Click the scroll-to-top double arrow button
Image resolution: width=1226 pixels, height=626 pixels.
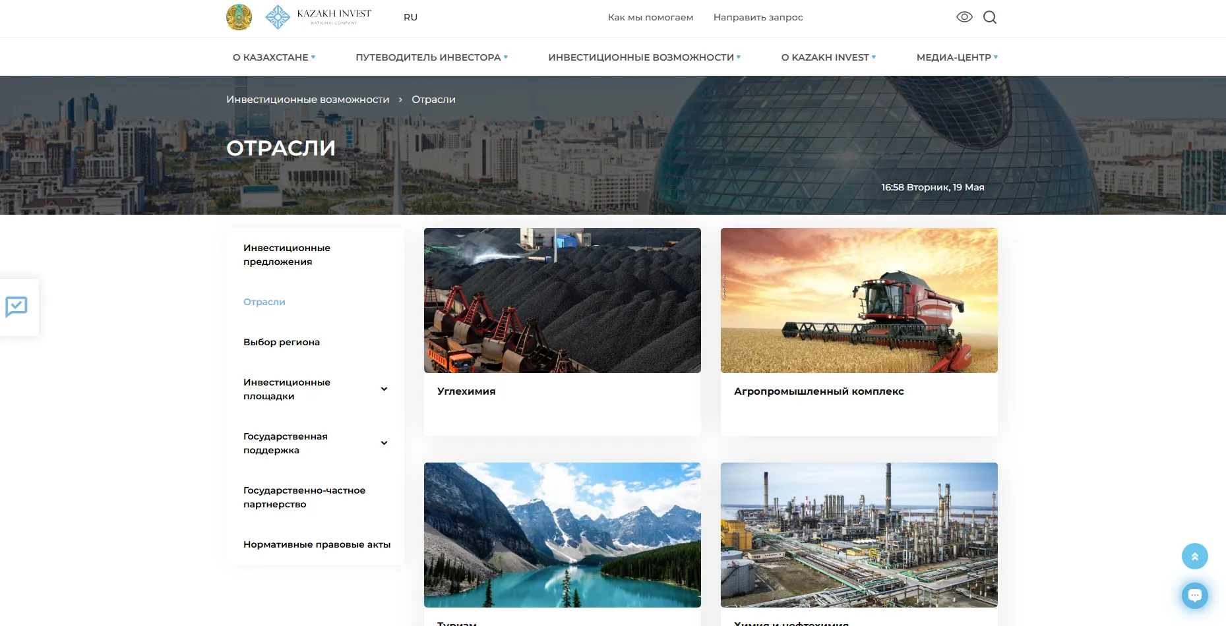(1194, 556)
